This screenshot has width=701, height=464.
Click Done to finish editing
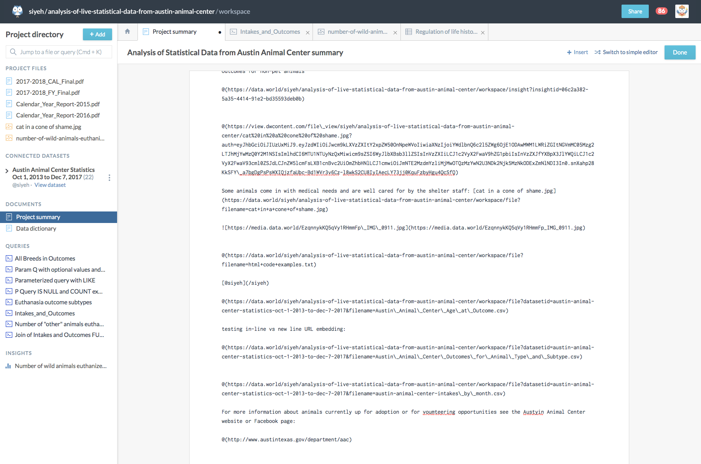pyautogui.click(x=680, y=52)
